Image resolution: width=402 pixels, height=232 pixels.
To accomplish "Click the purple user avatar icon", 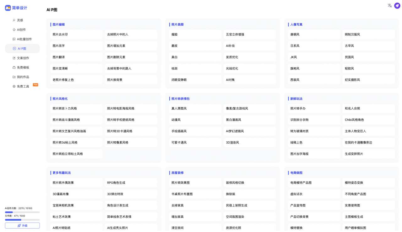I will pyautogui.click(x=397, y=6).
